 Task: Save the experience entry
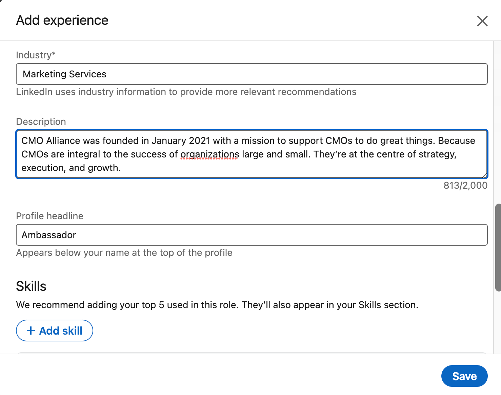pyautogui.click(x=464, y=376)
